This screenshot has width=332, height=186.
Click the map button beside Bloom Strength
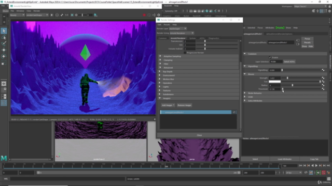(323, 78)
